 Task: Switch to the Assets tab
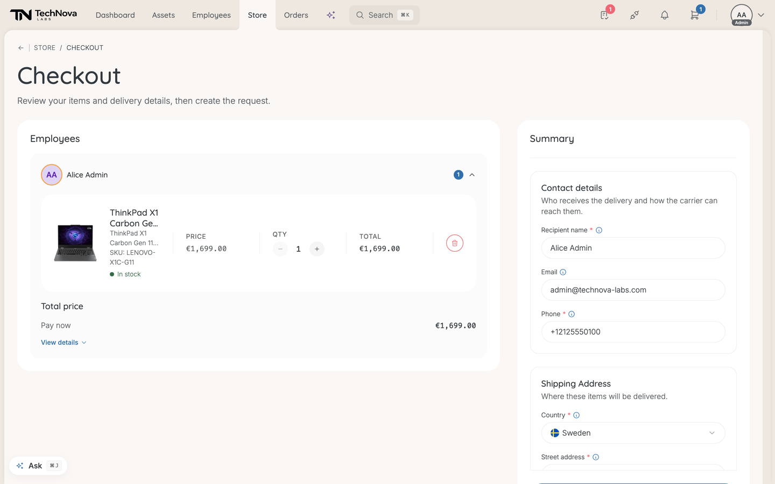tap(164, 15)
